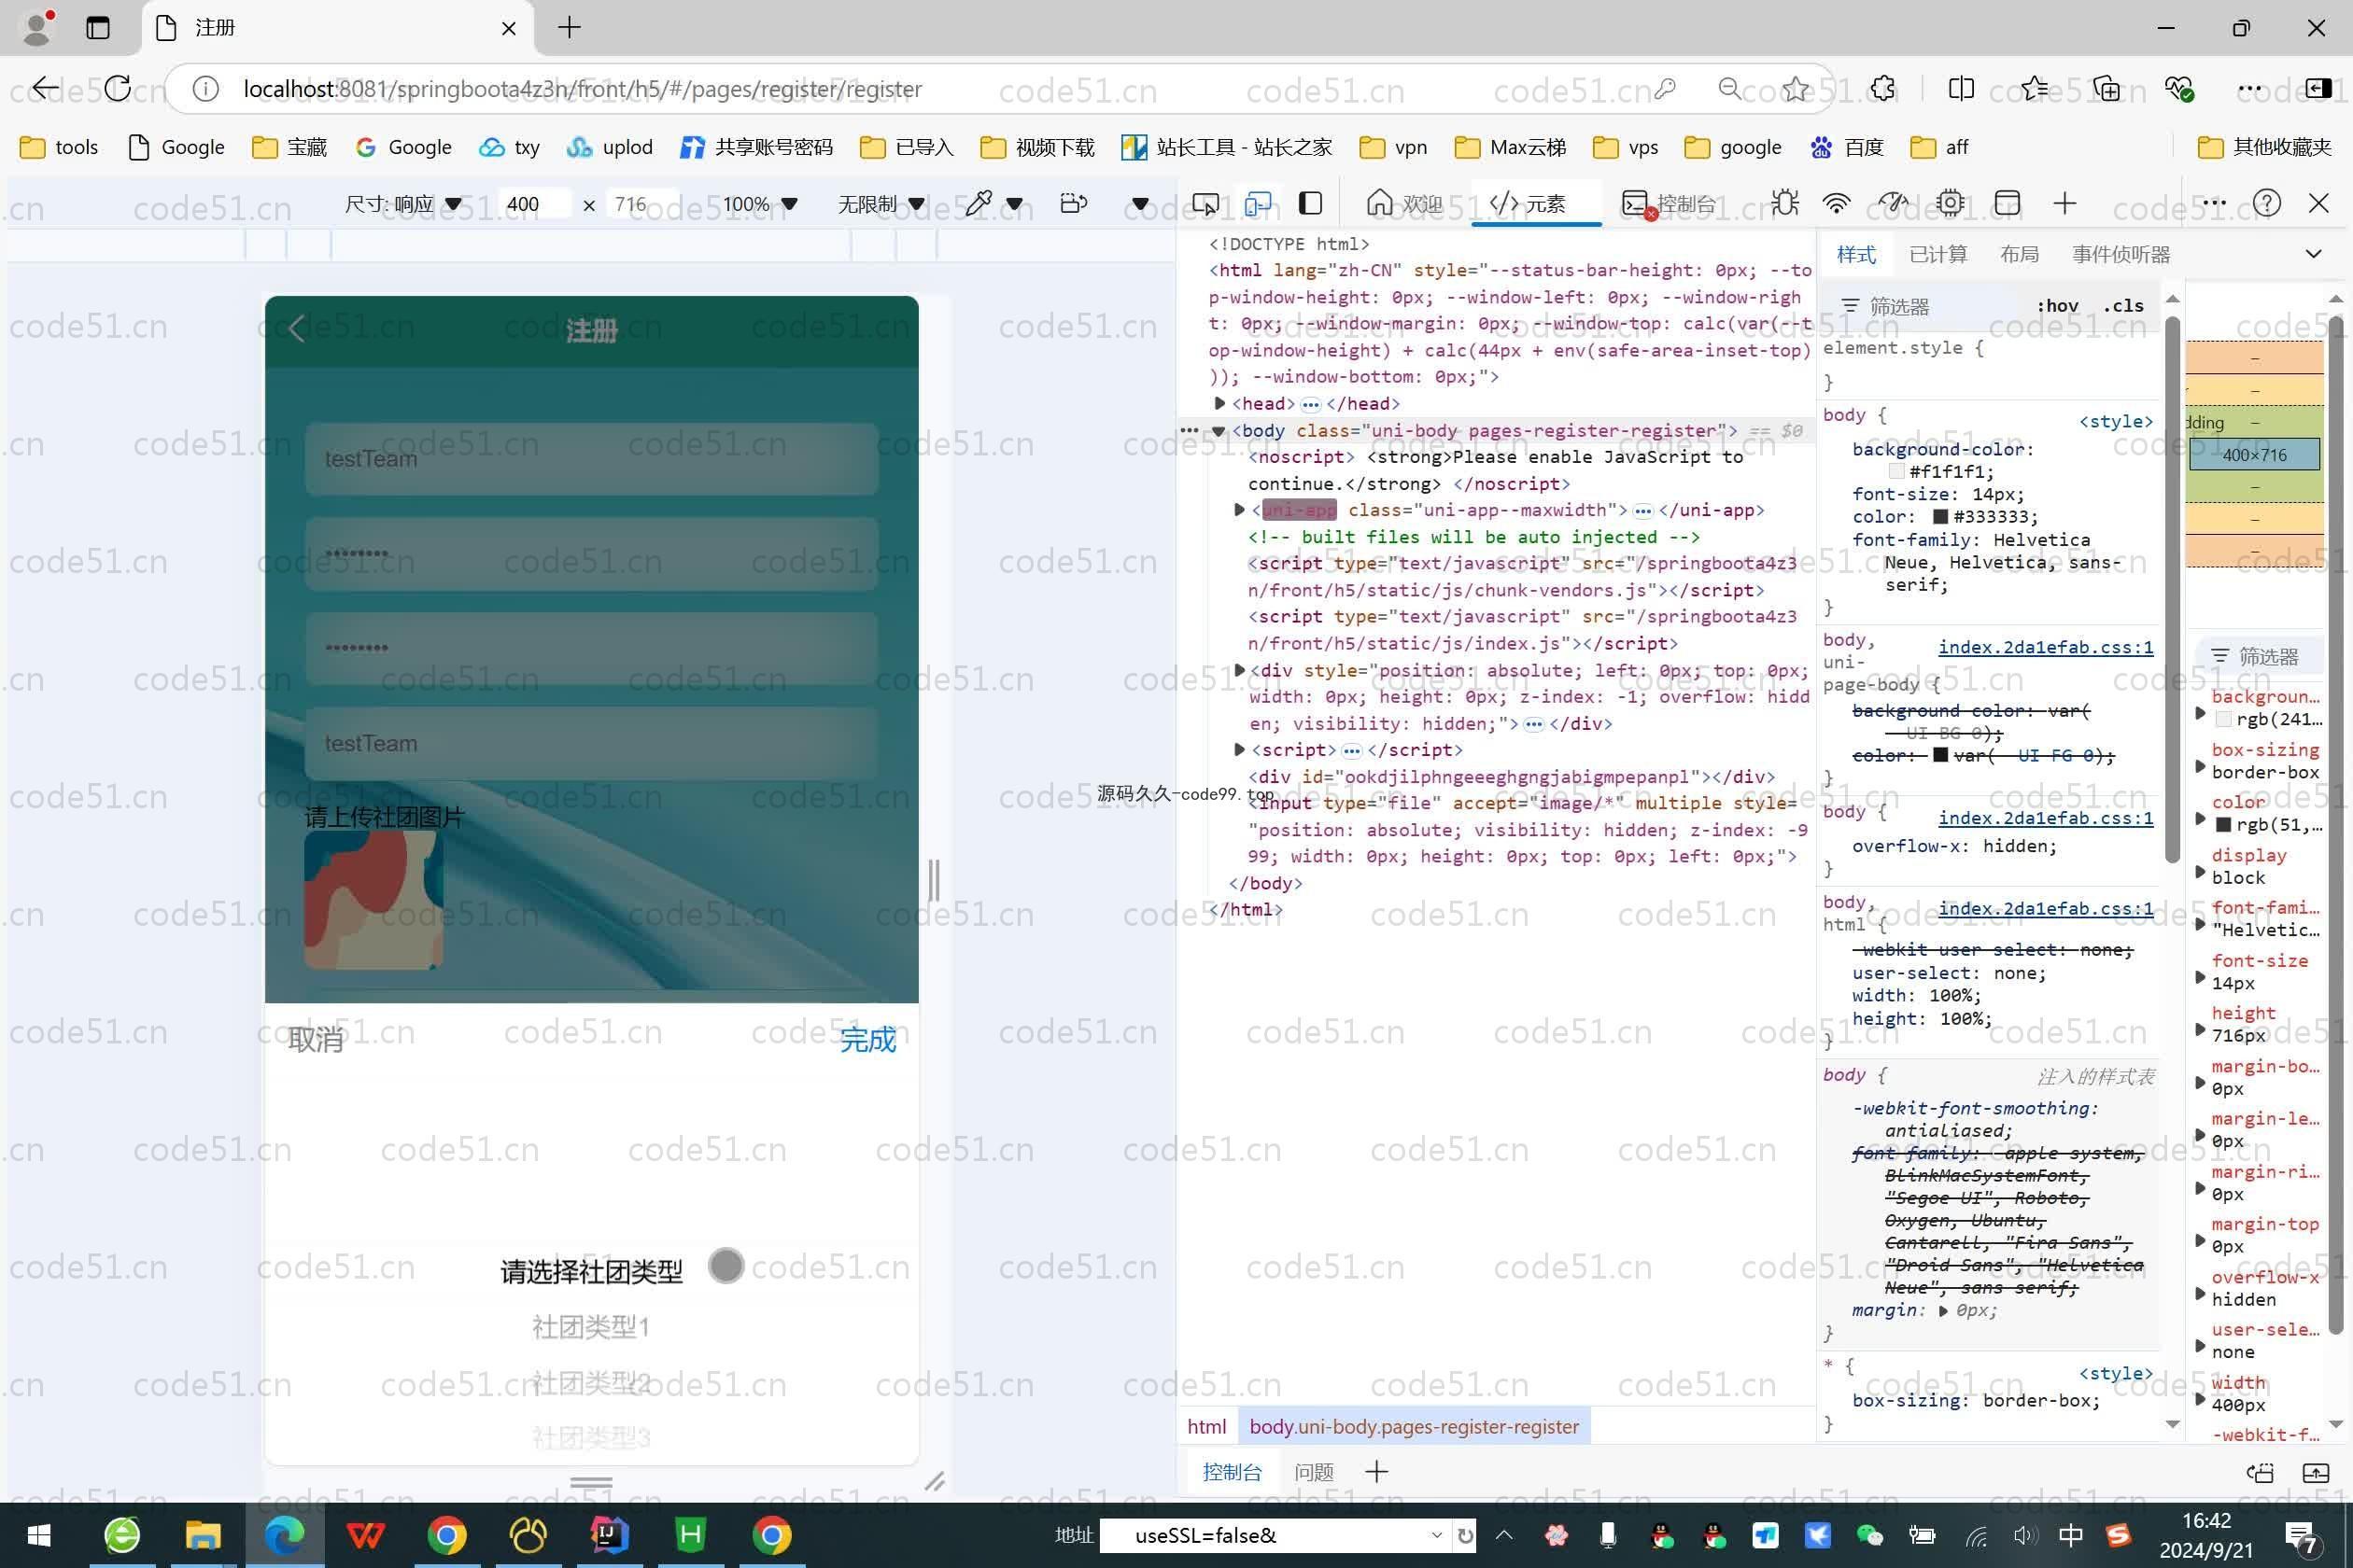Click the rotate device icon in emulation bar
The image size is (2353, 1568).
tap(1074, 204)
